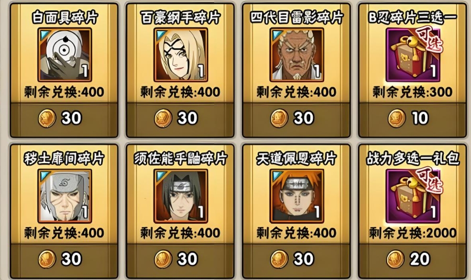471x280 pixels.
Task: Click the 四代目雷影碎片 title text
Action: [x=297, y=18]
